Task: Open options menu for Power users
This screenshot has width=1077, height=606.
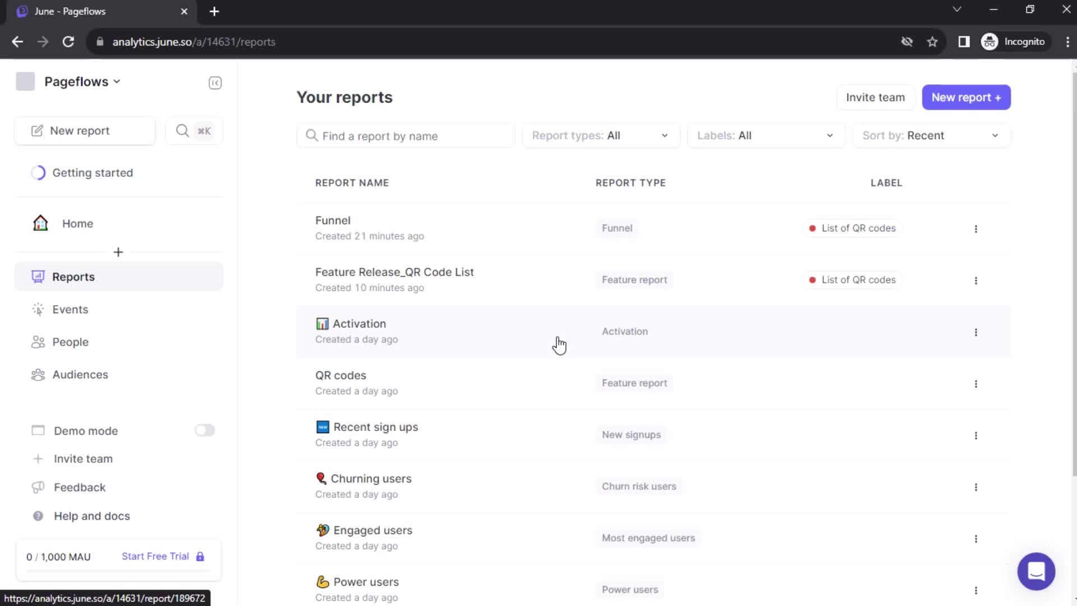Action: point(975,590)
